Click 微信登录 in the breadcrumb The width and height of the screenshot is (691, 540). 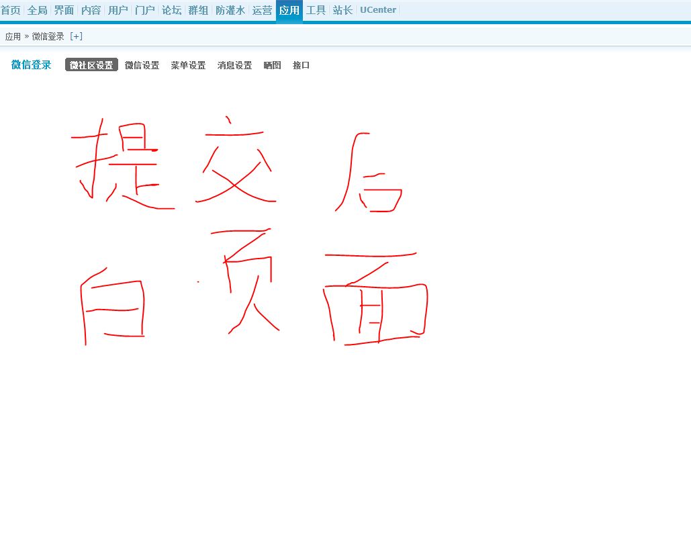[48, 36]
